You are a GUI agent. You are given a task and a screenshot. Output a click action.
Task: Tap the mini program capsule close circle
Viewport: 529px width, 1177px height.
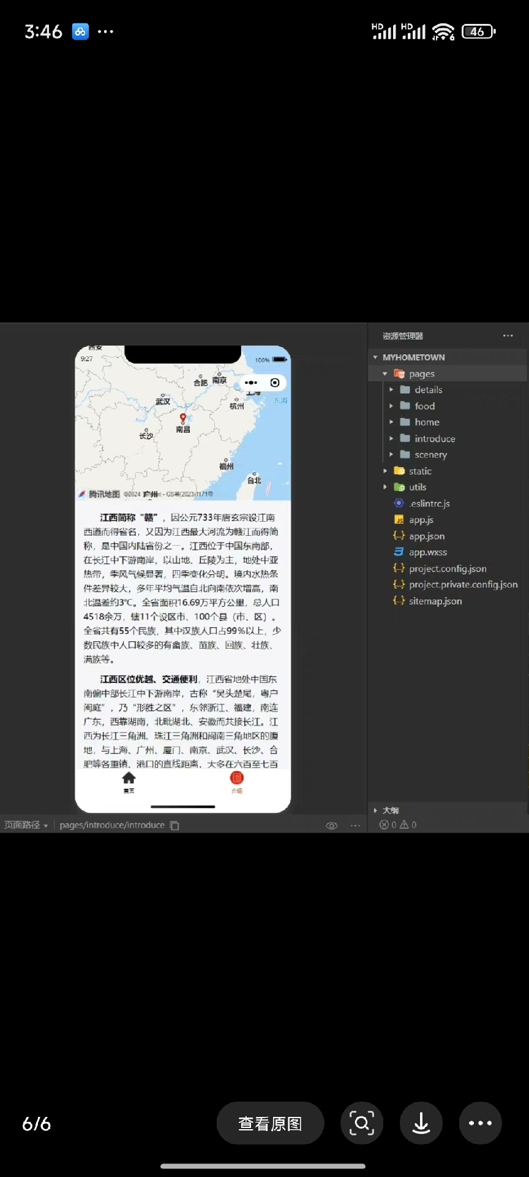point(275,383)
